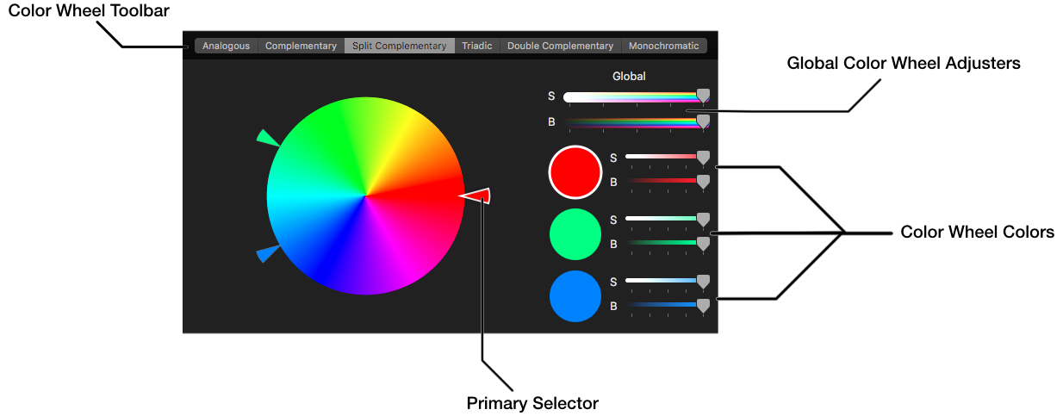This screenshot has width=1063, height=416.
Task: Click the Global brightness slider handle
Action: [x=704, y=122]
